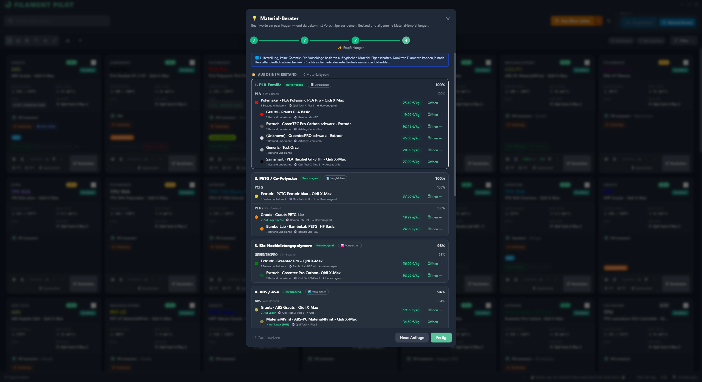Open the Grauts PETG klar entry
The width and height of the screenshot is (702, 382).
point(435,217)
